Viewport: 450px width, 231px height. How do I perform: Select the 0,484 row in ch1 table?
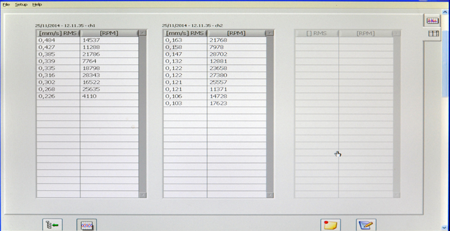pyautogui.click(x=88, y=40)
